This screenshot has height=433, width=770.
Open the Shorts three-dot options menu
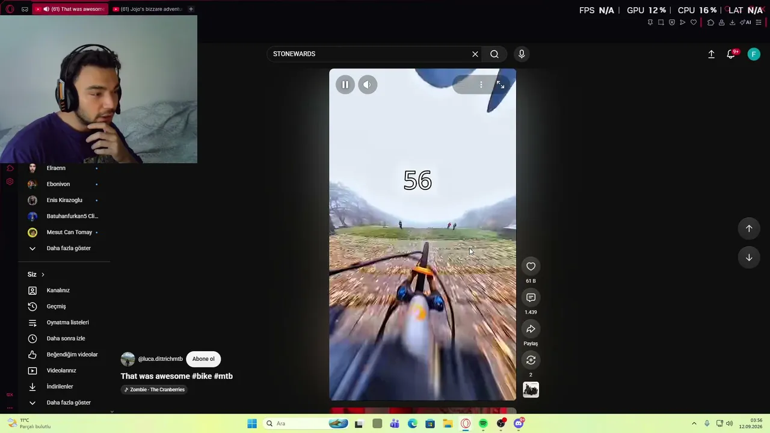(481, 85)
